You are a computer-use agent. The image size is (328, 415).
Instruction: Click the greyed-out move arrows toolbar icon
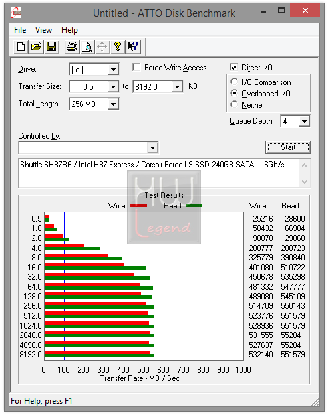tap(102, 47)
